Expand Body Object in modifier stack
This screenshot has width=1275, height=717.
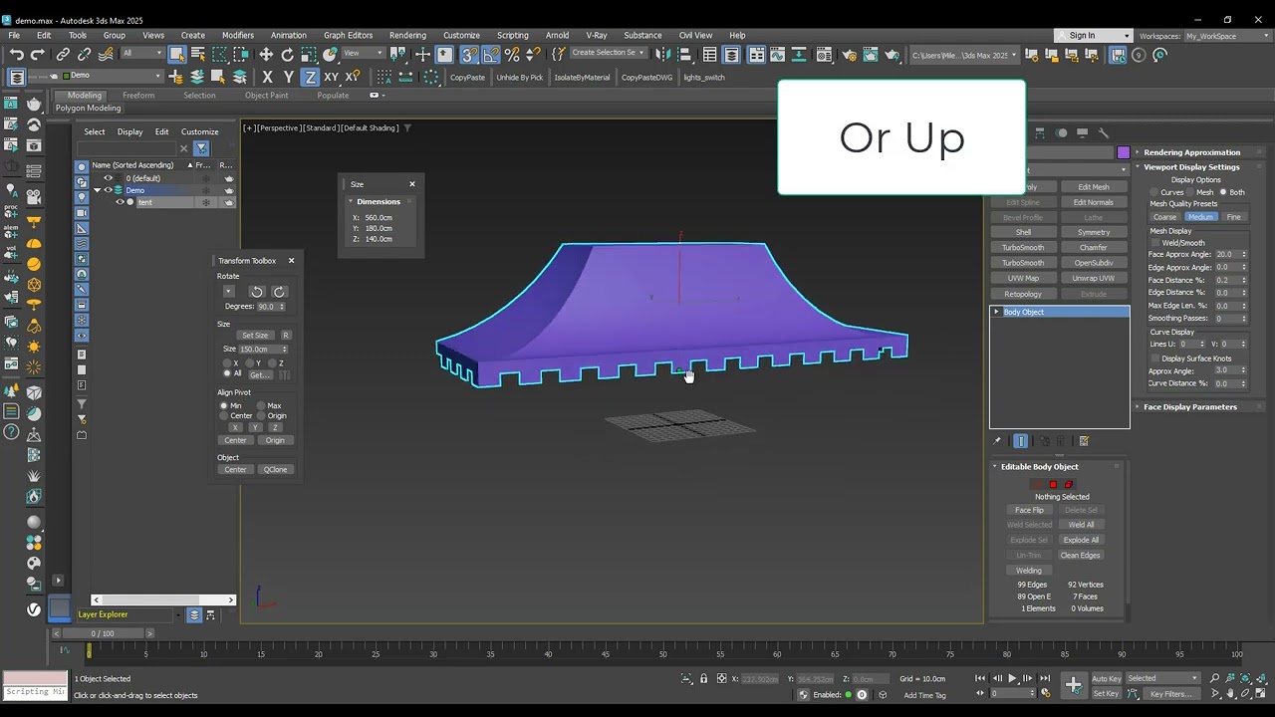996,312
